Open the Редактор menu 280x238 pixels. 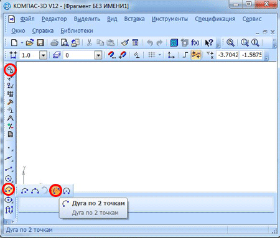[54, 19]
